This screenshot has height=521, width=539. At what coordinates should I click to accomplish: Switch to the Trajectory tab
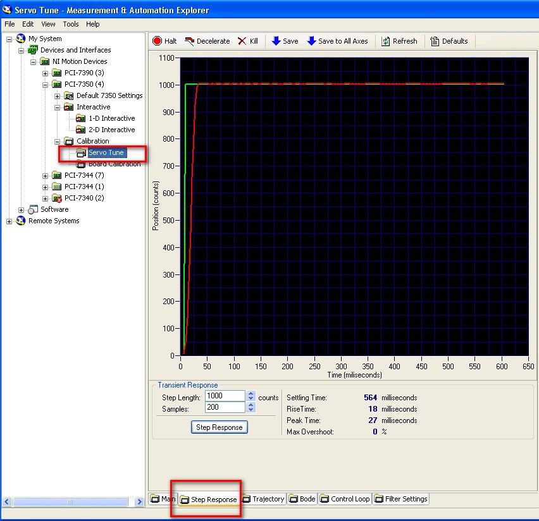264,499
